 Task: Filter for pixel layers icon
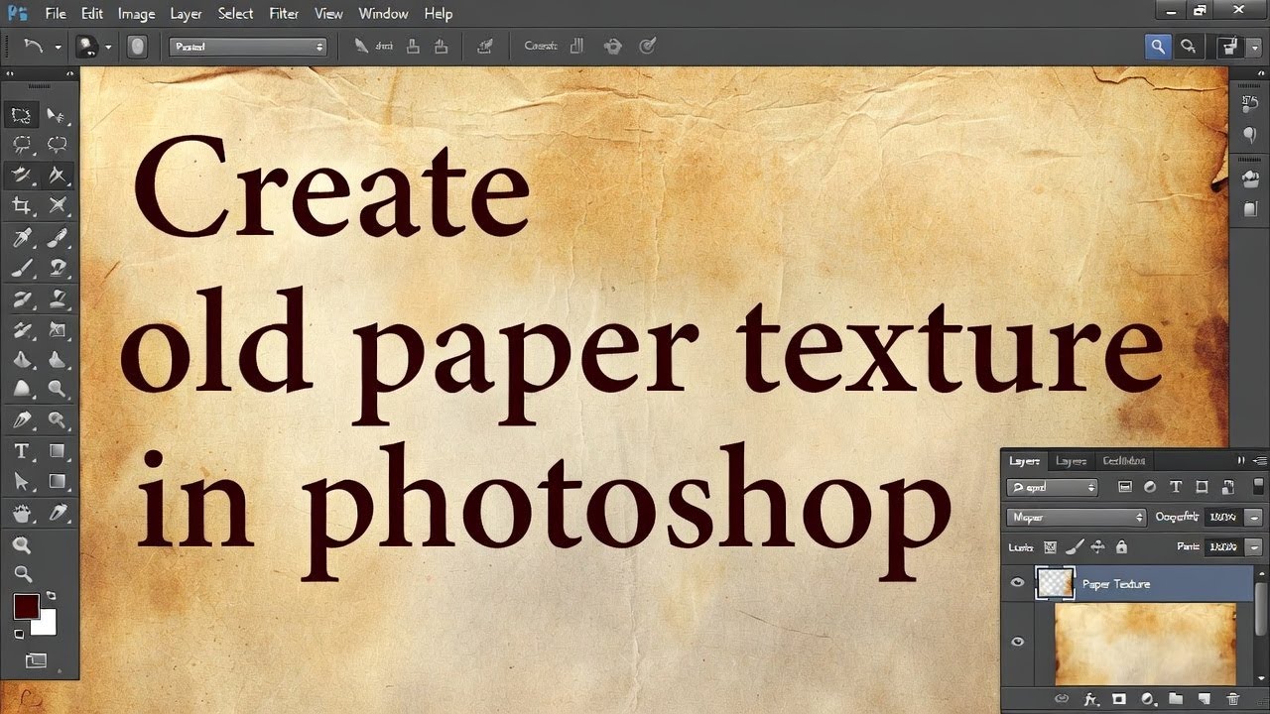pos(1124,487)
